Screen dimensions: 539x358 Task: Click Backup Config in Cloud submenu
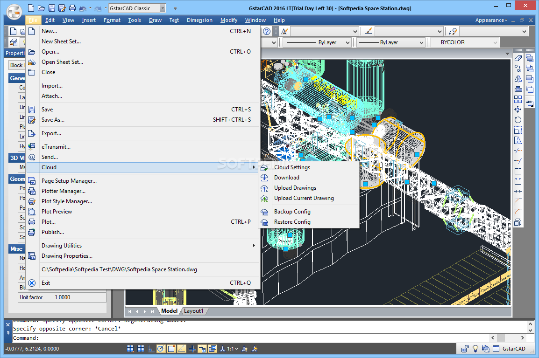pyautogui.click(x=309, y=212)
